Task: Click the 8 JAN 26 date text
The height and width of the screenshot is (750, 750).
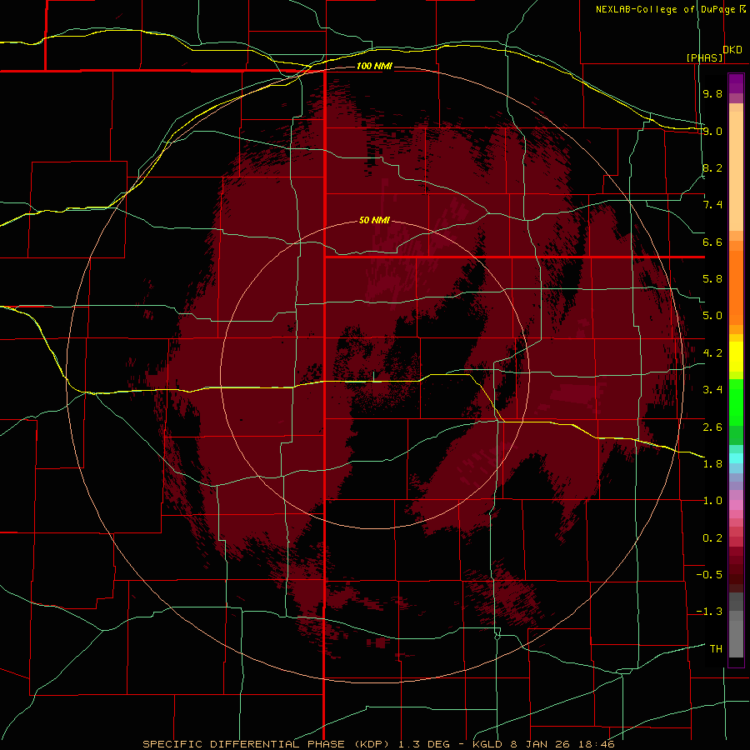Action: [x=539, y=744]
